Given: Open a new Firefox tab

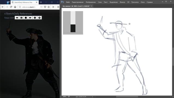Looking at the screenshot, I should pyautogui.click(x=41, y=2).
